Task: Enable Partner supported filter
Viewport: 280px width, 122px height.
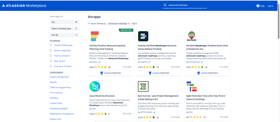Action: coord(51,50)
